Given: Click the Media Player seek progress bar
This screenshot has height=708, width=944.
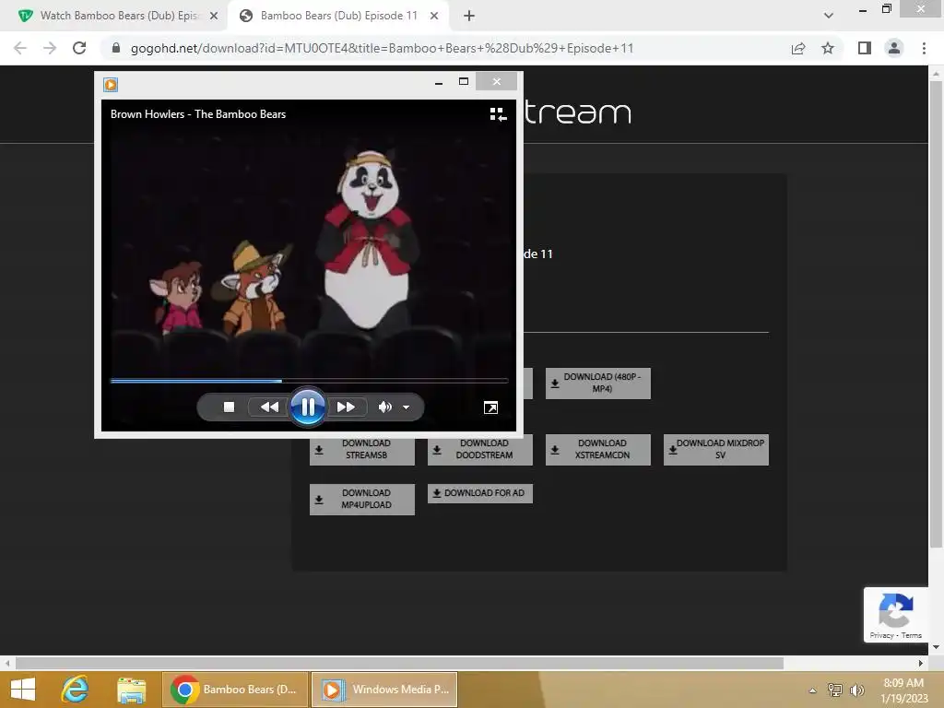Looking at the screenshot, I should 310,381.
